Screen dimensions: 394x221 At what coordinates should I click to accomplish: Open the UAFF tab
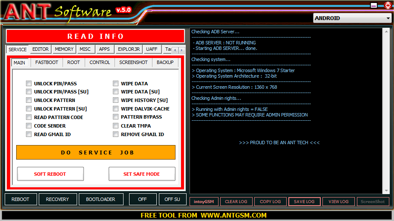152,49
